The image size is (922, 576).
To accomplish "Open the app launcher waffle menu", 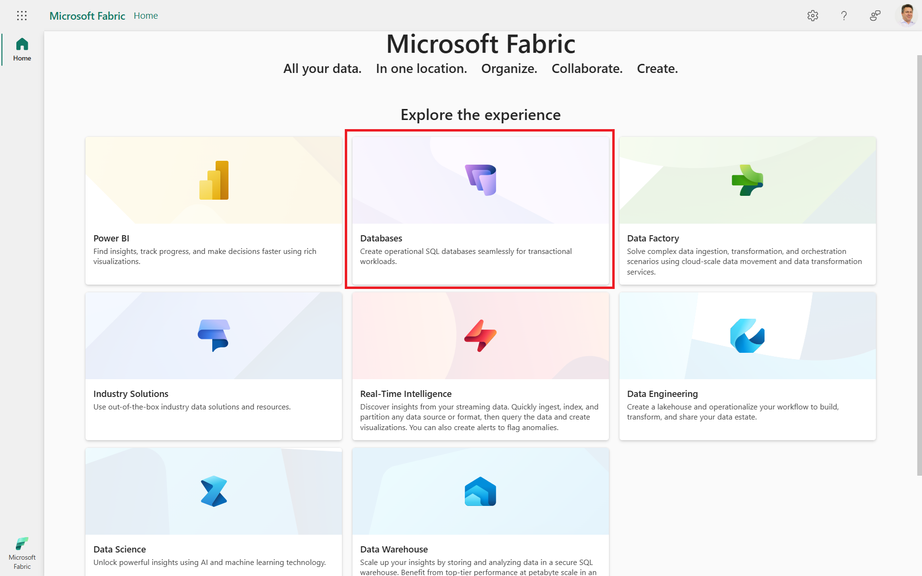I will tap(22, 15).
